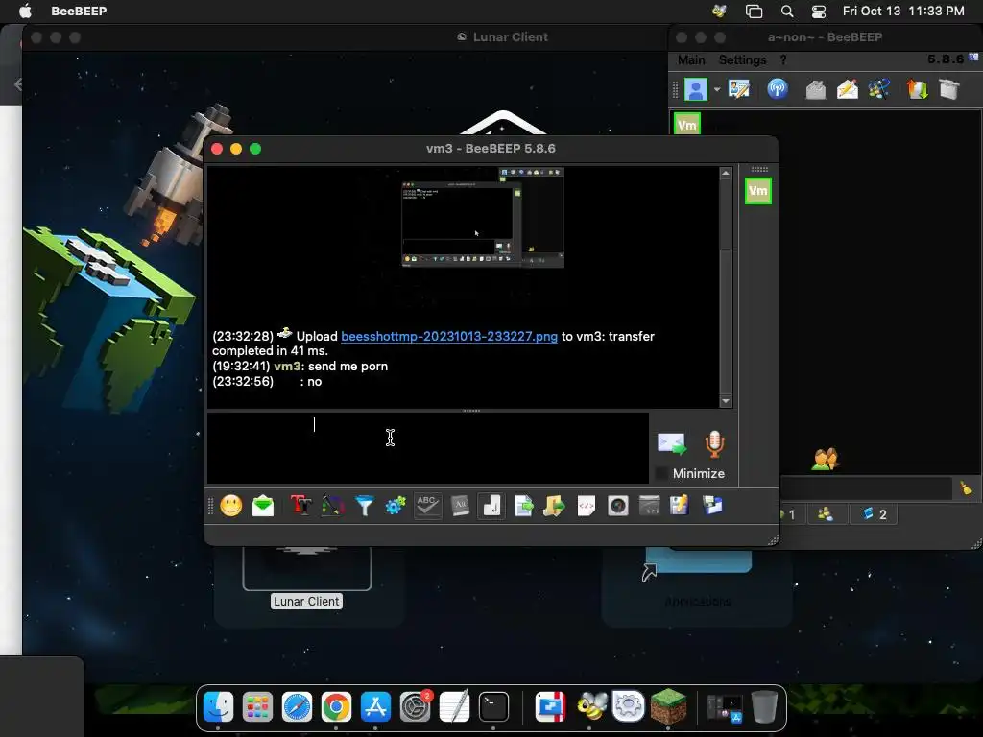Image resolution: width=983 pixels, height=737 pixels.
Task: Click the grey box icon in main toolbar
Action: click(949, 89)
